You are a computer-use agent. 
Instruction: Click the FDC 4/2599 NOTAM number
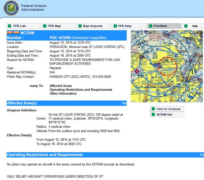coord(60,38)
